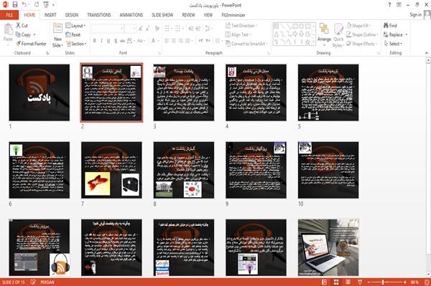Viewport: 431px width, 286px height.
Task: Select the rectangle shape in shapes gallery
Action: pyautogui.click(x=295, y=27)
